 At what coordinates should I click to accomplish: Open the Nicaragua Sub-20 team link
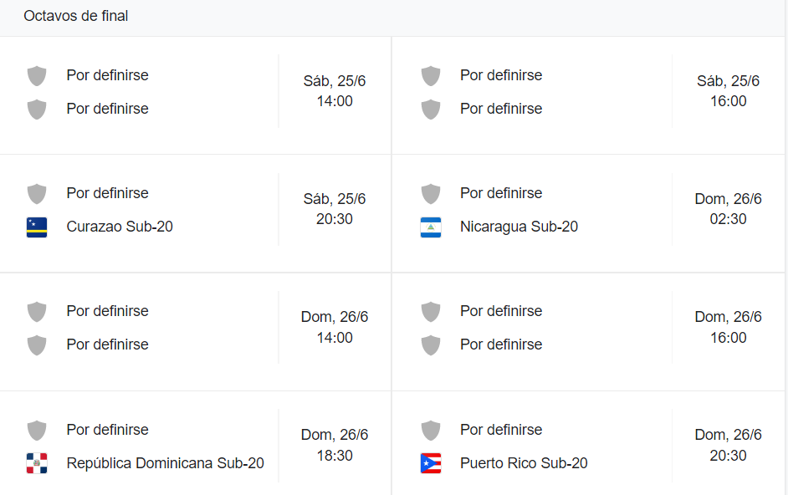coord(519,227)
